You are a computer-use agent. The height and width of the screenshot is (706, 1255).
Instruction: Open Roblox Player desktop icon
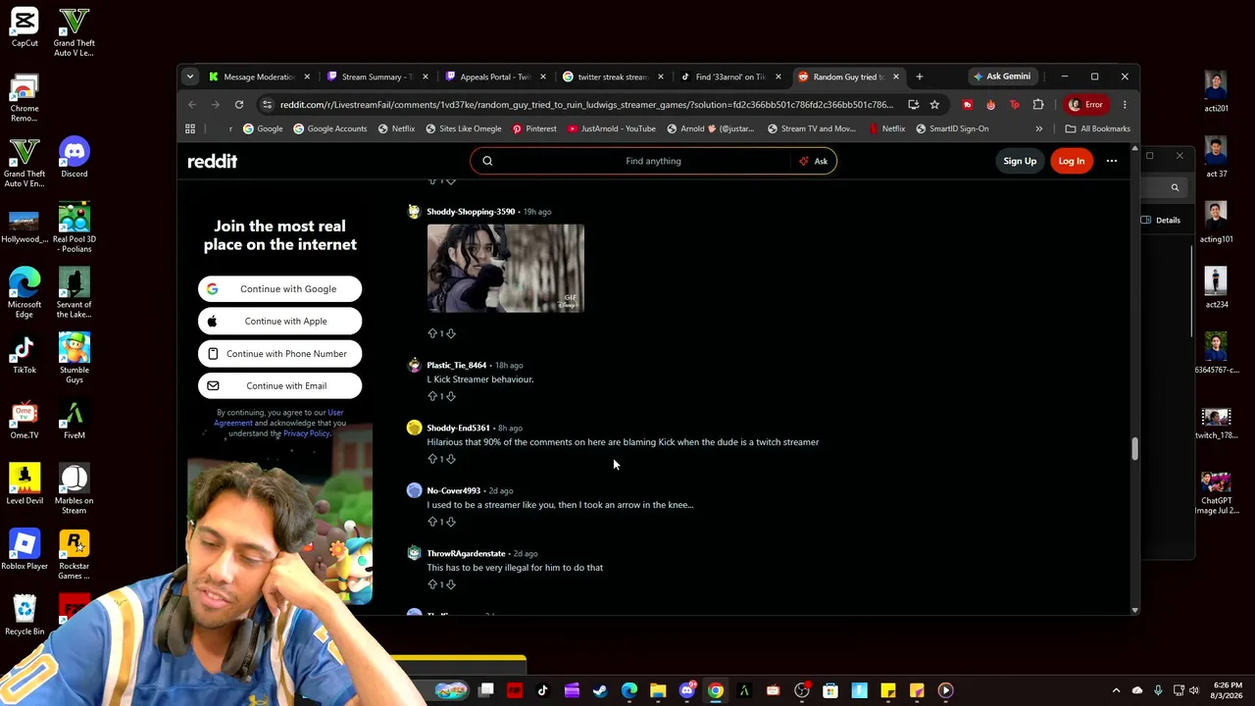(25, 550)
